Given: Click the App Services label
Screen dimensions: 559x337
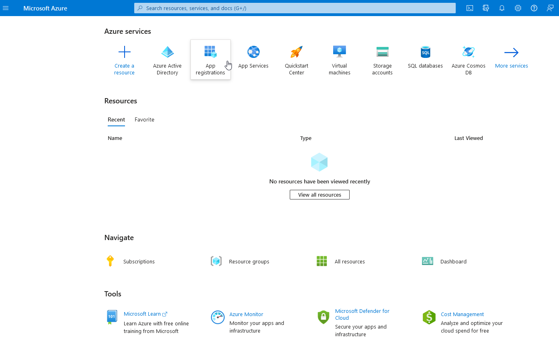Looking at the screenshot, I should 253,66.
